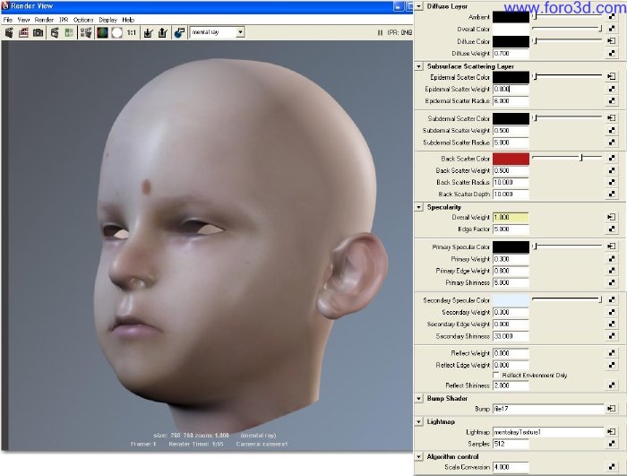Open the Options menu
This screenshot has height=476, width=627.
[x=83, y=20]
